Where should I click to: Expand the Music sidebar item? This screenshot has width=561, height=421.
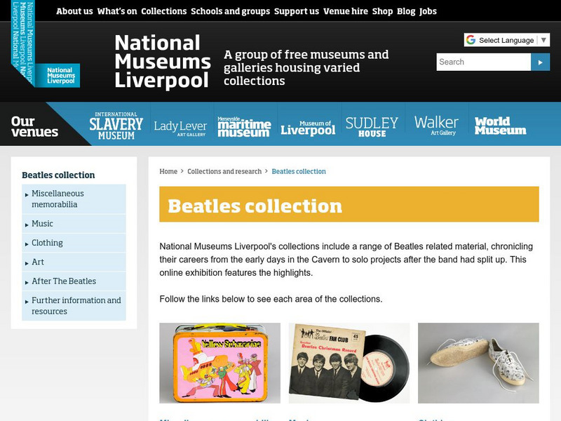(x=74, y=224)
